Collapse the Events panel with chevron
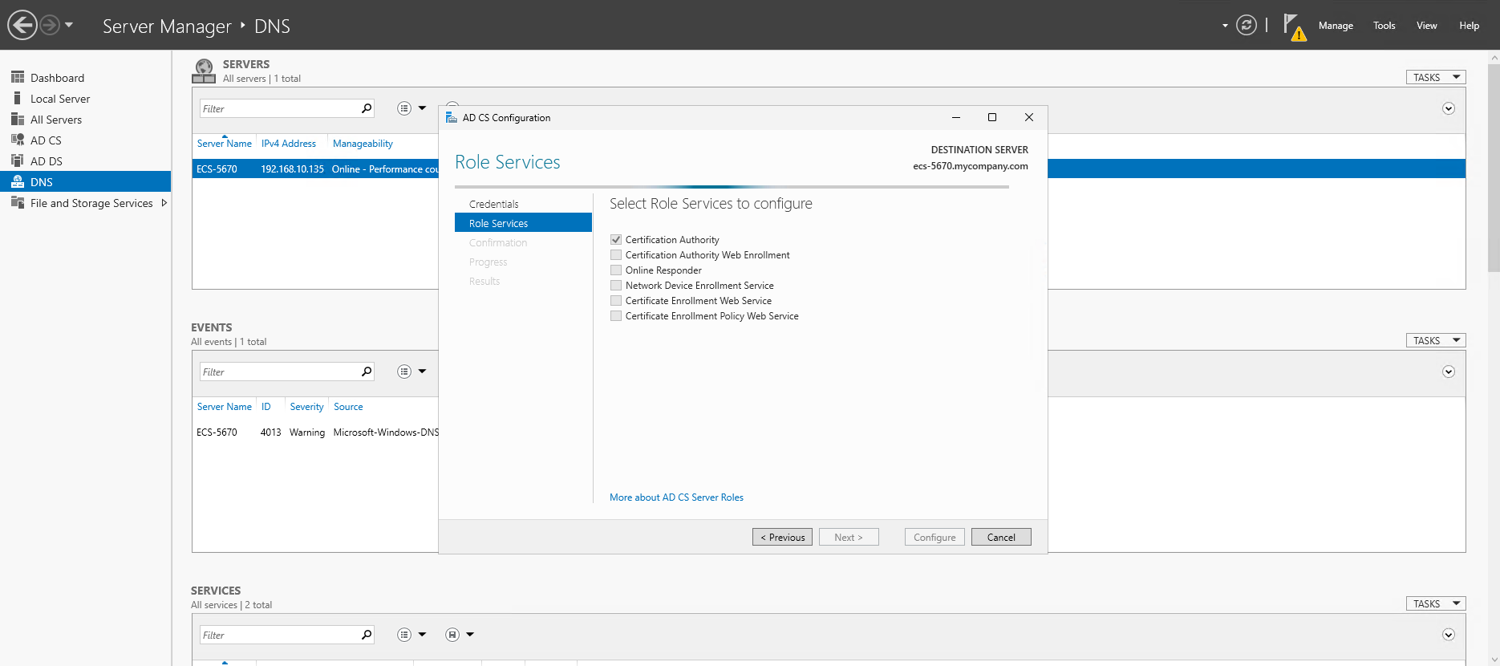Image resolution: width=1500 pixels, height=666 pixels. [1448, 372]
